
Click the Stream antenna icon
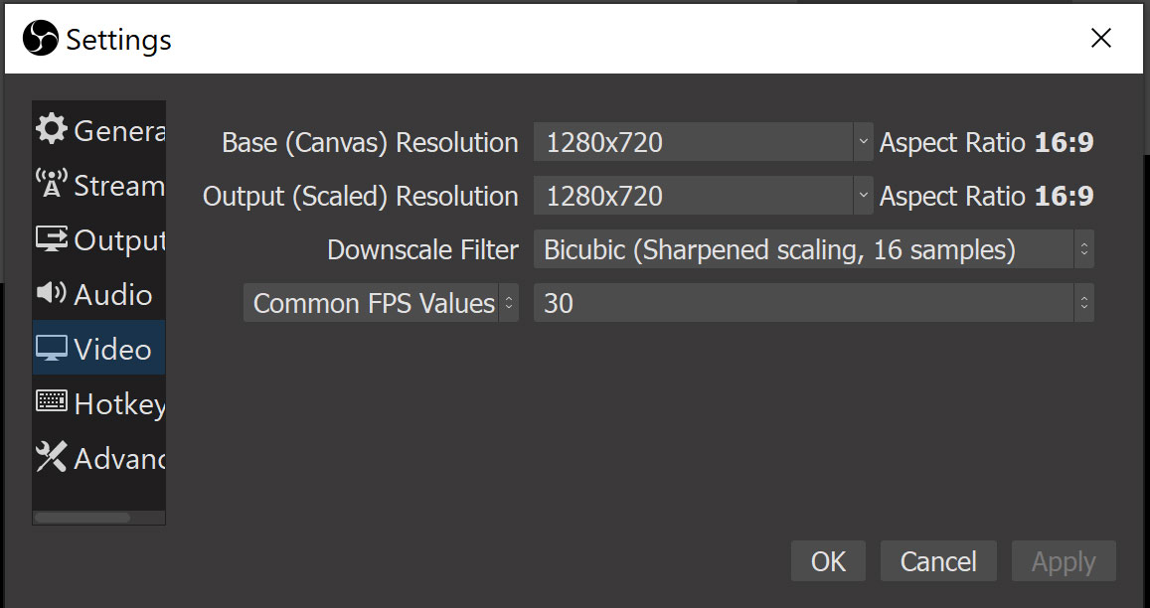(x=52, y=184)
